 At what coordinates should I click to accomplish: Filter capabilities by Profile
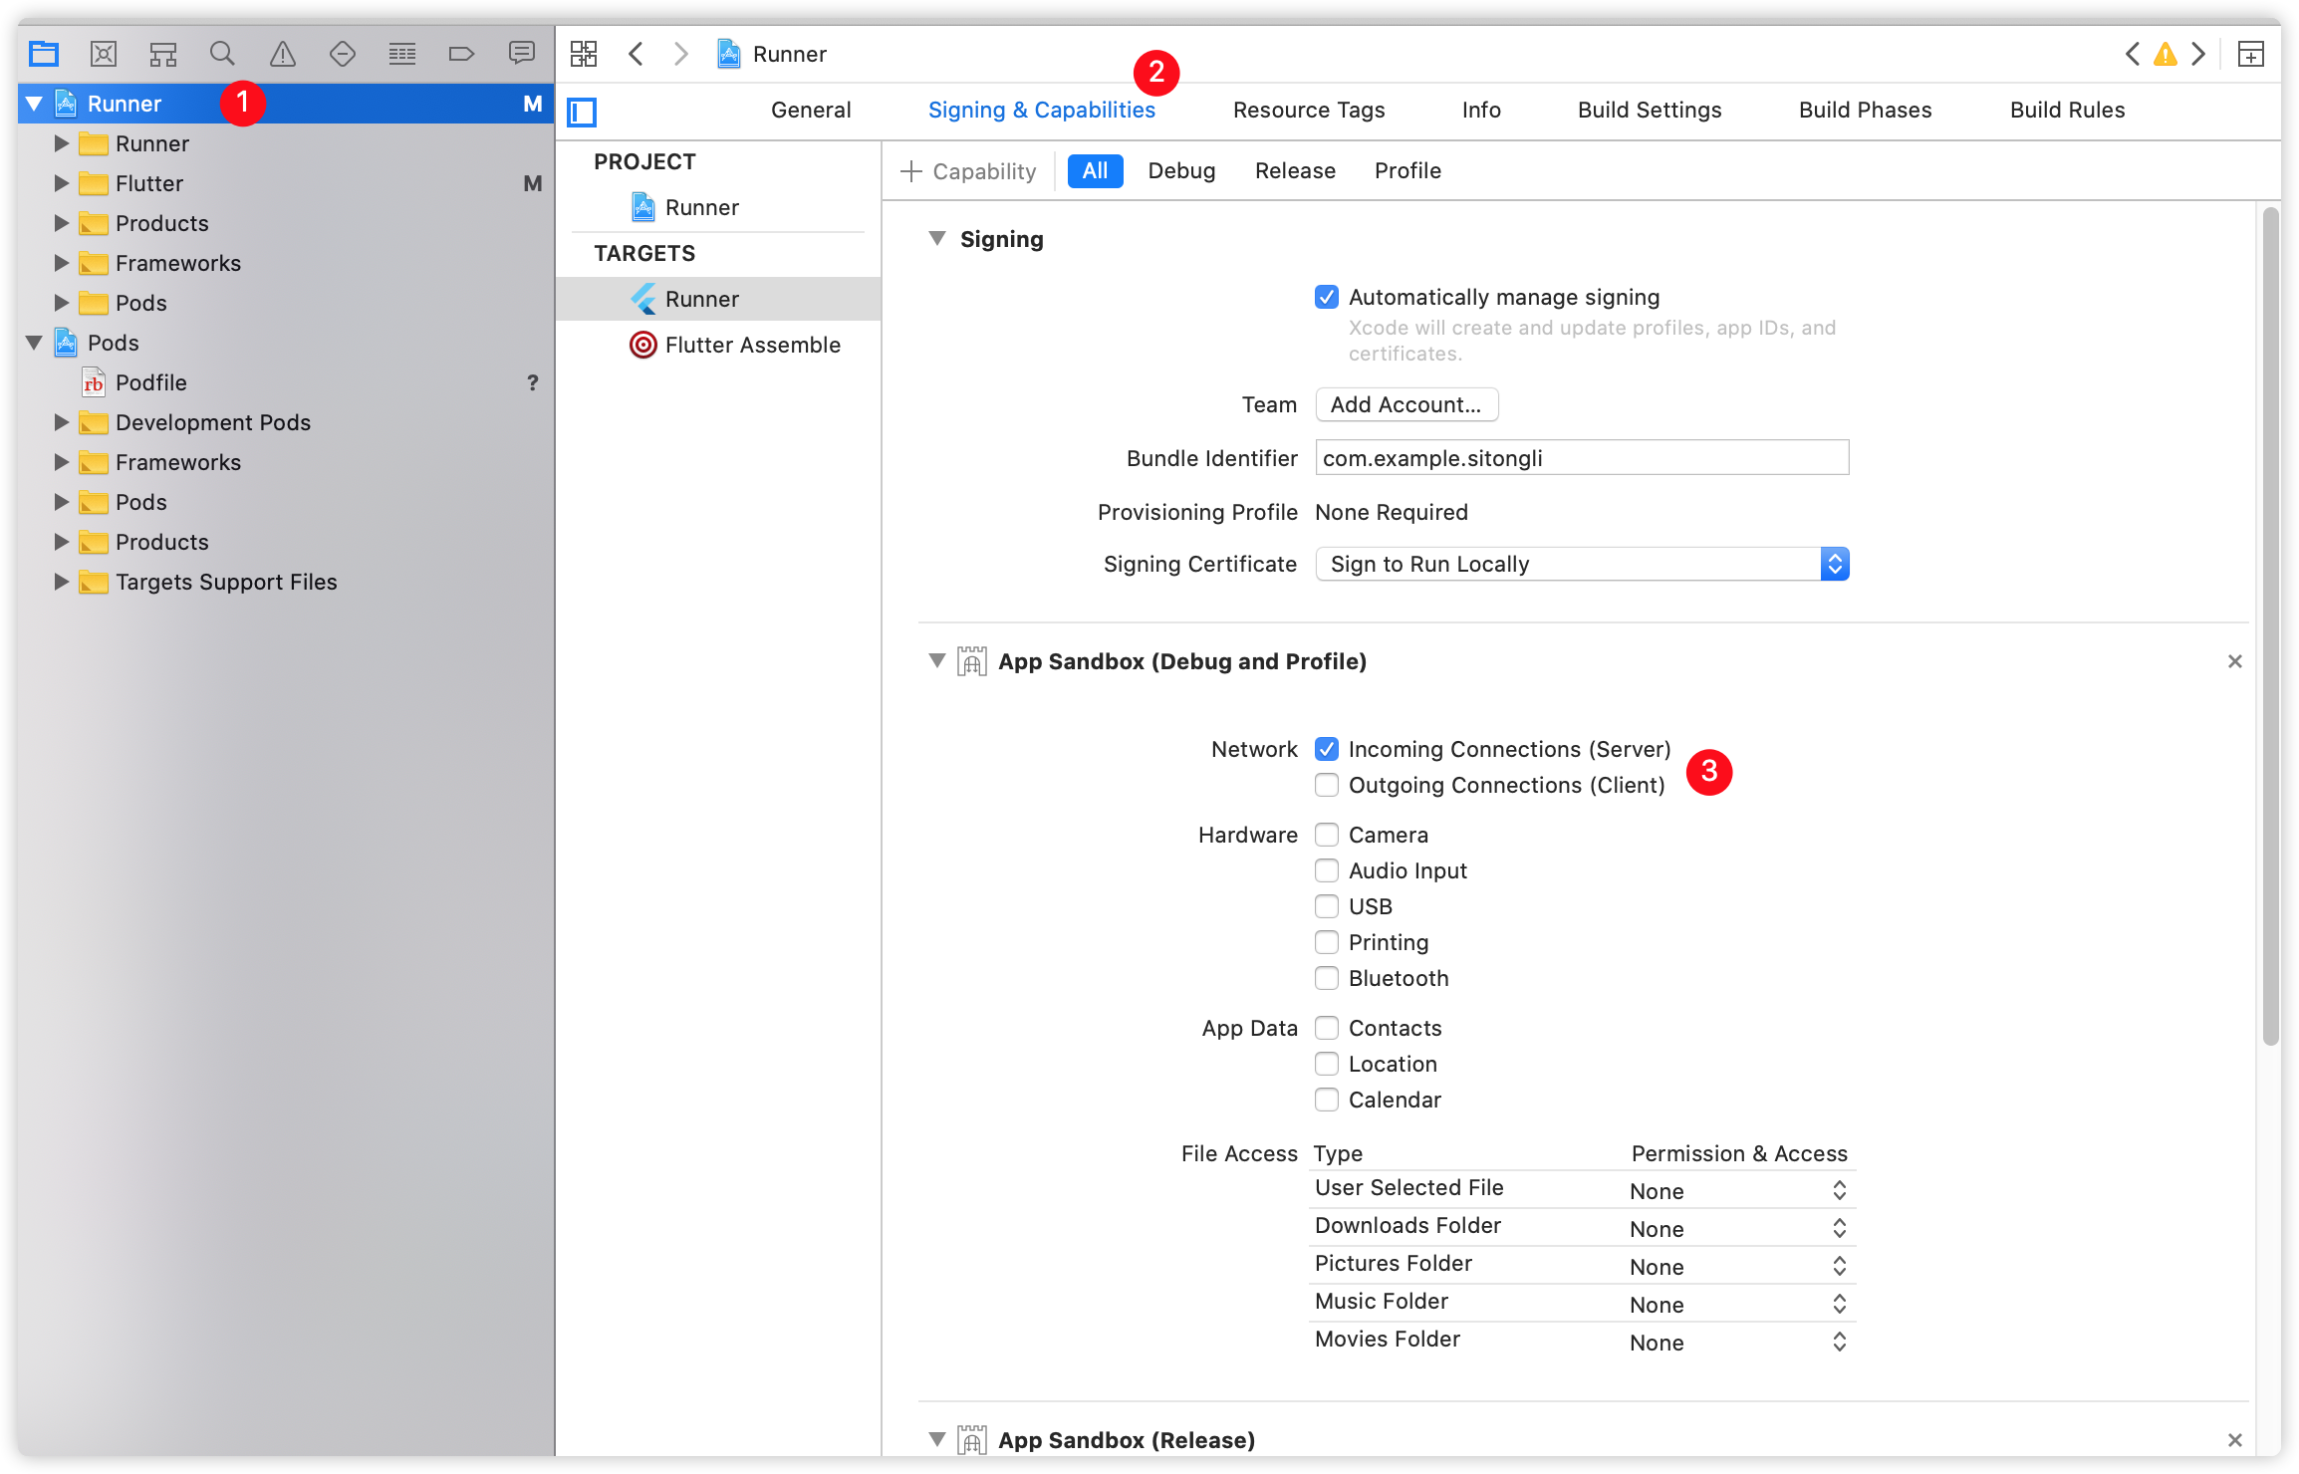tap(1407, 171)
